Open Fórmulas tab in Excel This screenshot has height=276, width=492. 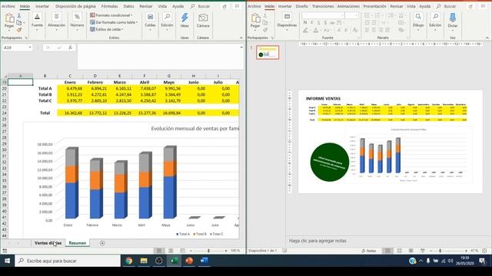[109, 6]
